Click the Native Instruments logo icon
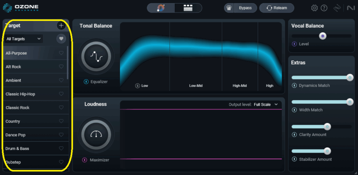The image size is (358, 175). (350, 8)
